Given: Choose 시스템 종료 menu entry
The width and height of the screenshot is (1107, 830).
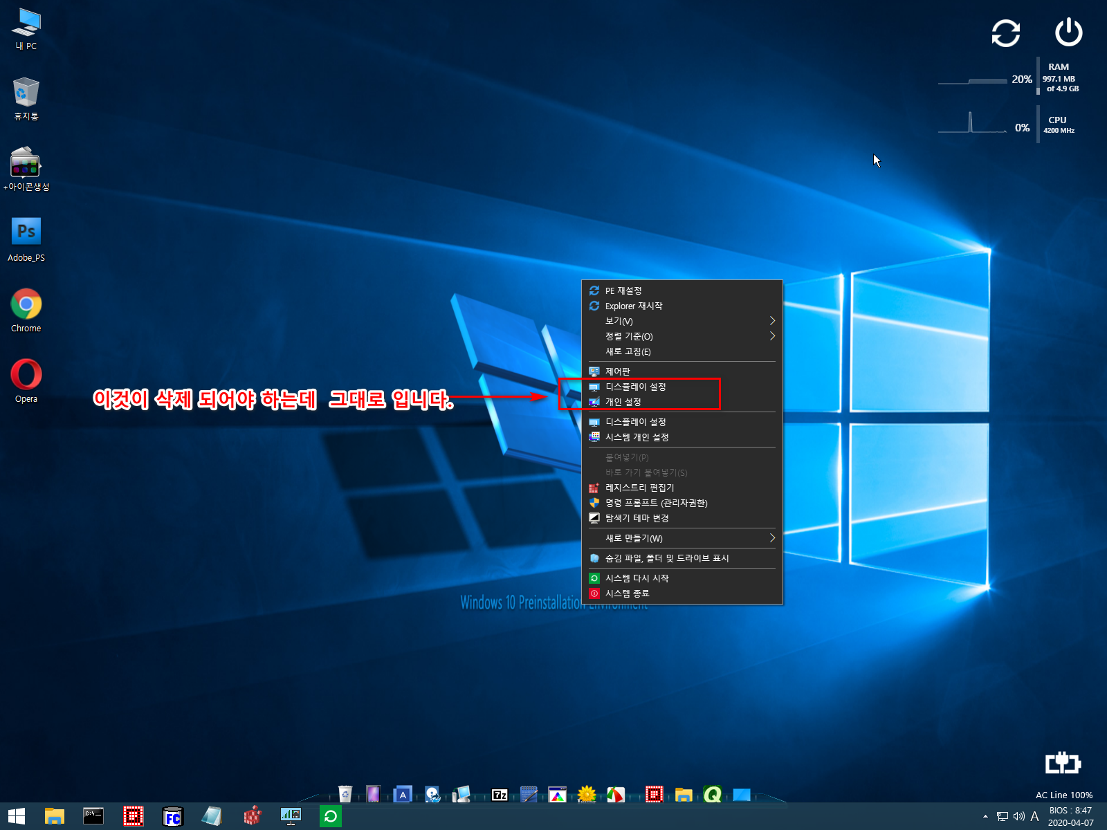Looking at the screenshot, I should (x=682, y=593).
